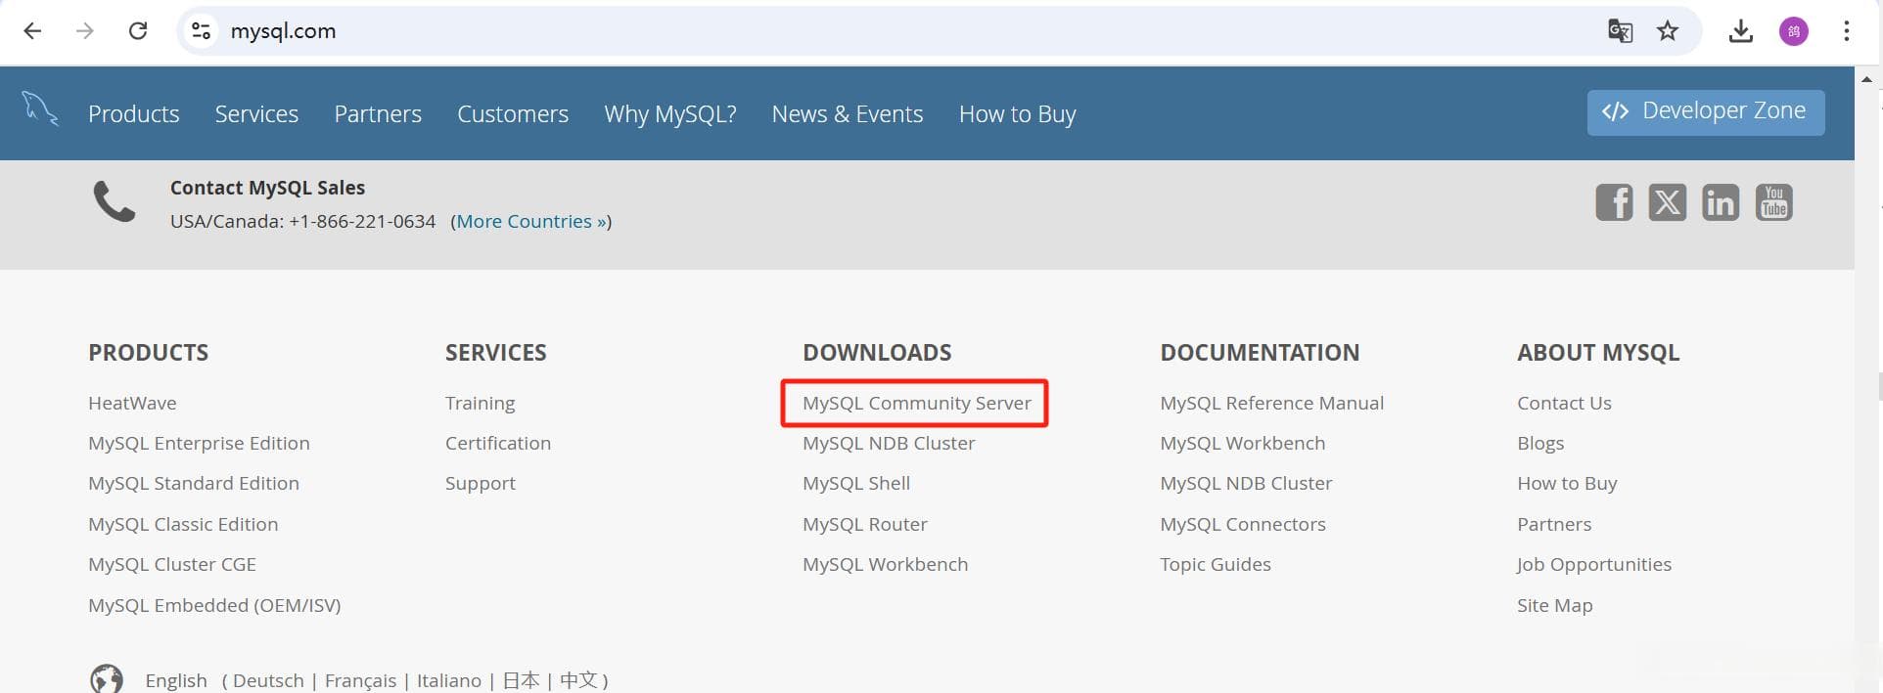
Task: Open MySQL Facebook page icon
Action: click(1614, 202)
